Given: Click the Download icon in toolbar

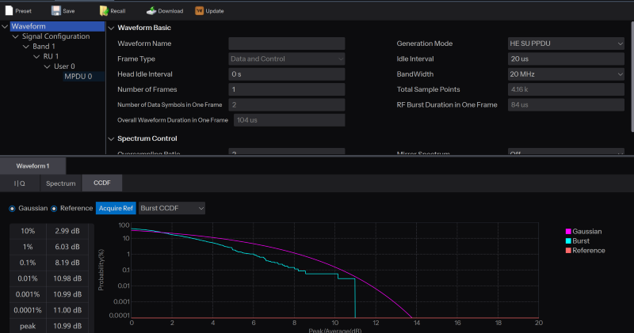Looking at the screenshot, I should coord(151,11).
